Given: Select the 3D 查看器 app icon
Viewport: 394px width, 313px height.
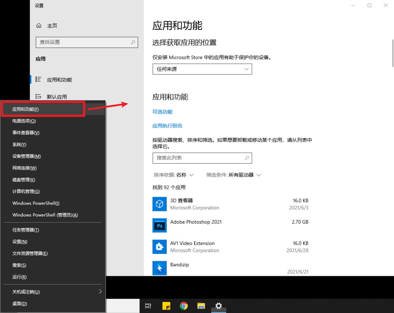Looking at the screenshot, I should coord(159,204).
